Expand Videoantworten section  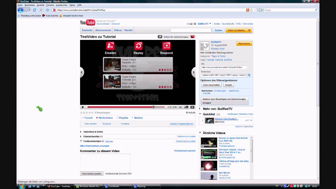click(81, 136)
